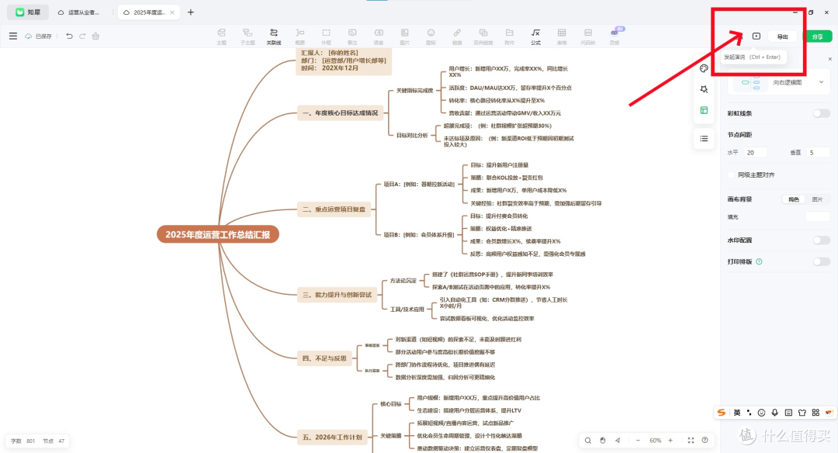
Task: Add a 概要 summary bracket
Action: click(x=300, y=36)
